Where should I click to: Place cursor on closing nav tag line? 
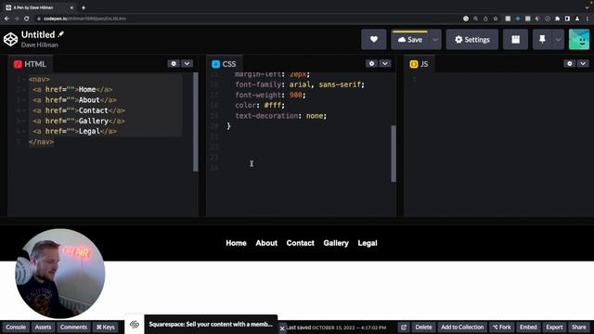point(41,142)
